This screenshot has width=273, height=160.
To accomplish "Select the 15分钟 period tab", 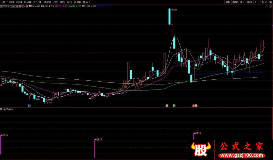I will coord(28,2).
